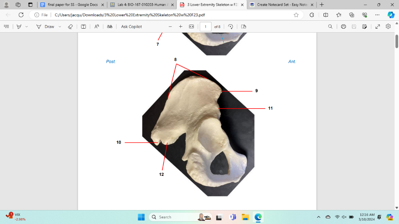Click the Rotate page icon
The width and height of the screenshot is (399, 224).
coord(231,27)
